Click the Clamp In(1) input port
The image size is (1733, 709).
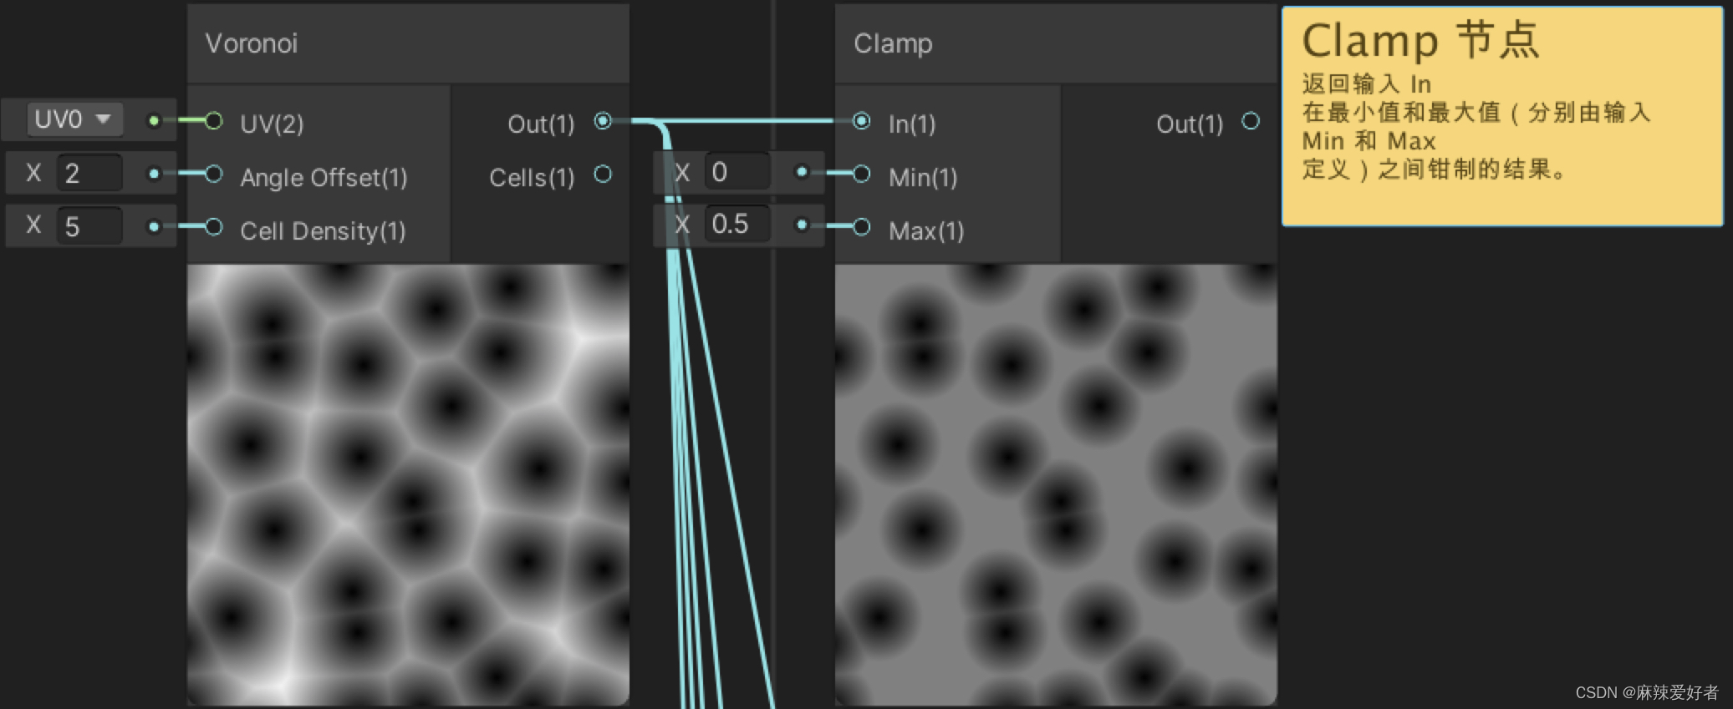(x=862, y=121)
